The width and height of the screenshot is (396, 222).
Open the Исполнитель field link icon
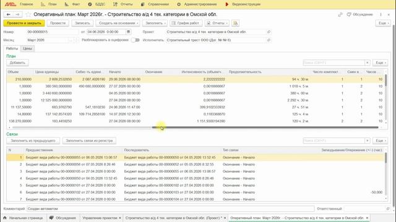(269, 40)
